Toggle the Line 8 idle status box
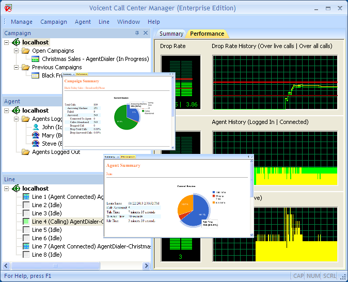Image resolution: width=348 pixels, height=282 pixels. click(x=26, y=255)
